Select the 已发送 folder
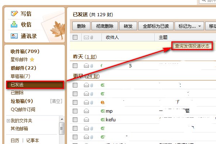The height and width of the screenshot is (144, 216). [x=35, y=85]
